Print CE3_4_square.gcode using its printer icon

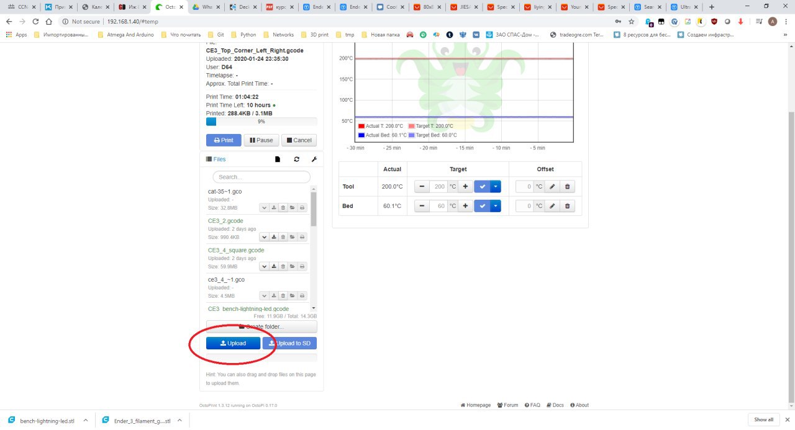[302, 266]
